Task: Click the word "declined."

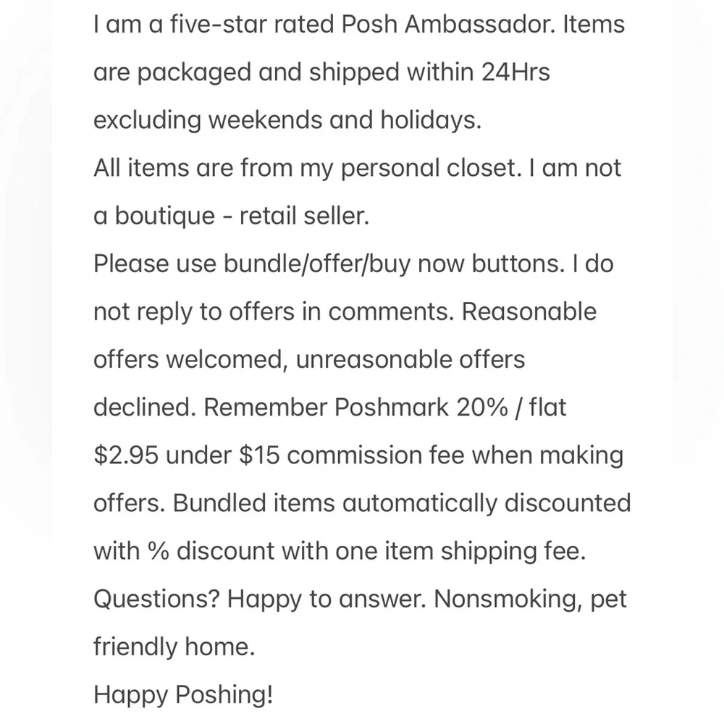Action: click(x=145, y=407)
